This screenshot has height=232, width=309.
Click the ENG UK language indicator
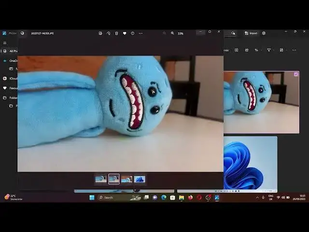pyautogui.click(x=271, y=198)
